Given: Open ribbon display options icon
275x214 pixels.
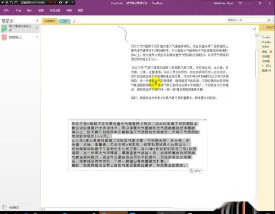Looking at the screenshot, I should pos(240,3).
